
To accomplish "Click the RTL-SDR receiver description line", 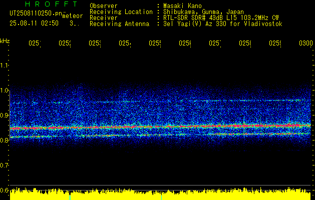I will point(221,18).
